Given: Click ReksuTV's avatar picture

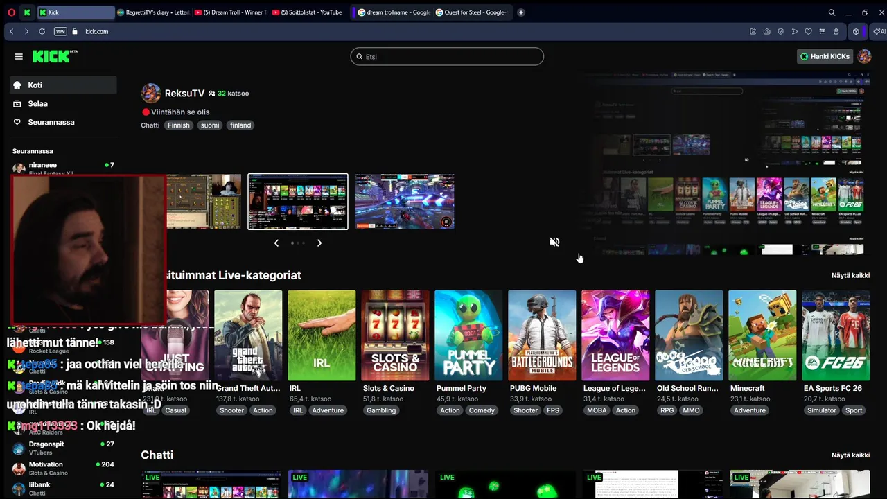Looking at the screenshot, I should [151, 93].
